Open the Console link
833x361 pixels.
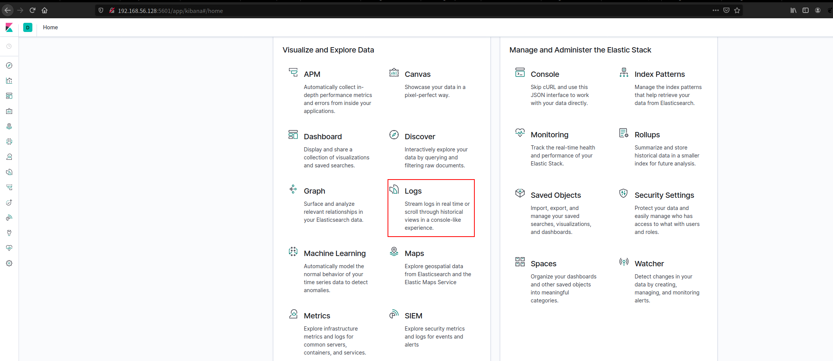(x=545, y=74)
